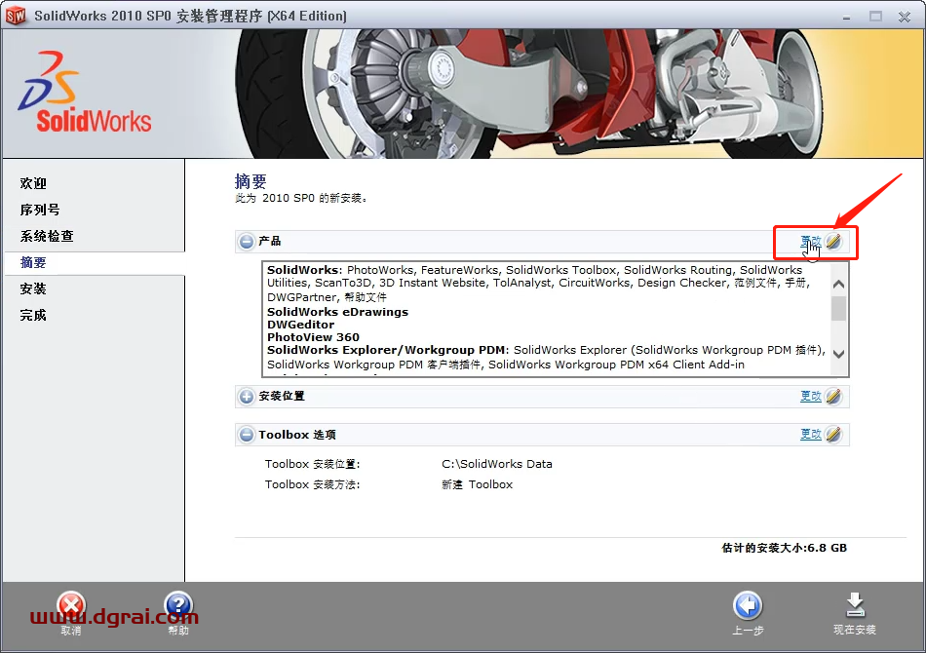Click 'Toolbox 安装方法:' label
Viewport: 926px width, 653px height.
(313, 484)
